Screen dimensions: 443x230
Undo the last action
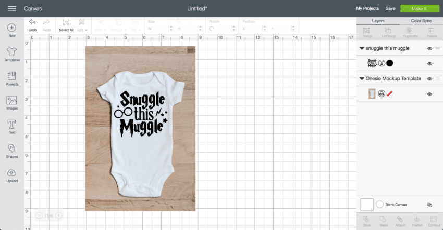(x=32, y=25)
